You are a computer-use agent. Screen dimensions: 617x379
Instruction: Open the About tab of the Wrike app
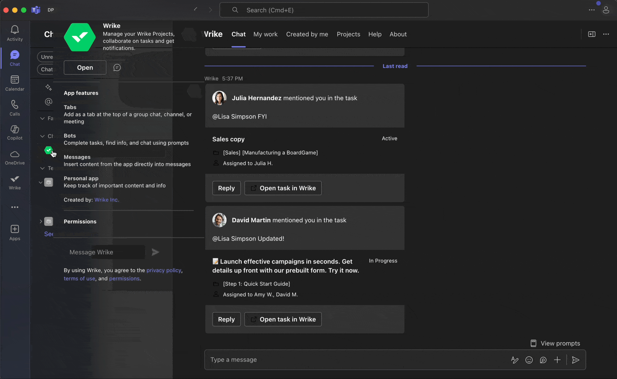point(398,34)
